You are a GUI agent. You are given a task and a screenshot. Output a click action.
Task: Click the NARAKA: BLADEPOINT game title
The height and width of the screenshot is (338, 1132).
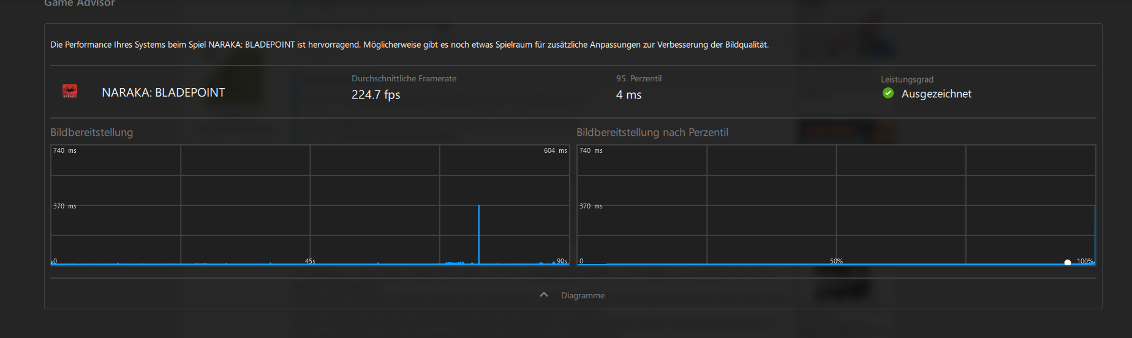tap(164, 92)
